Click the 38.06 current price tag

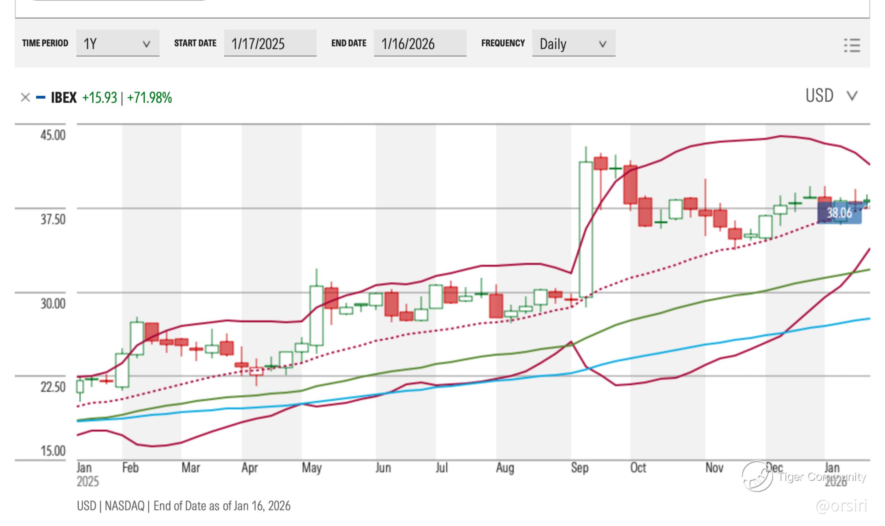click(x=839, y=213)
